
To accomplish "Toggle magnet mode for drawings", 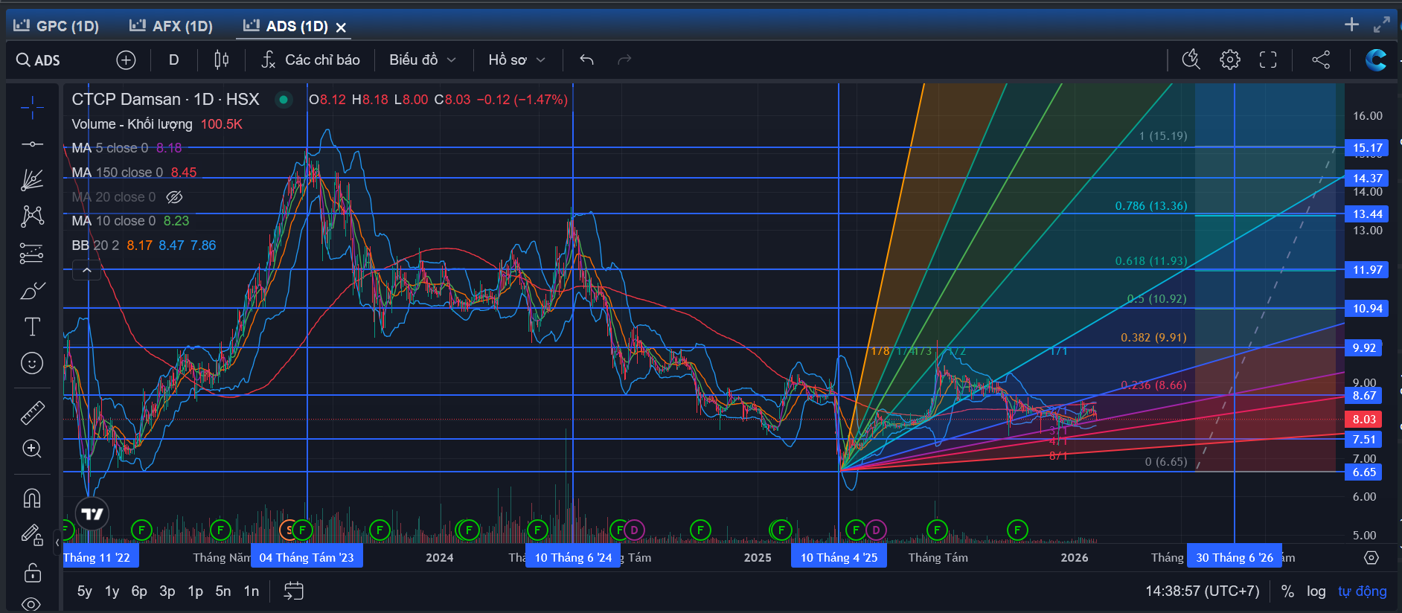I will [x=32, y=498].
